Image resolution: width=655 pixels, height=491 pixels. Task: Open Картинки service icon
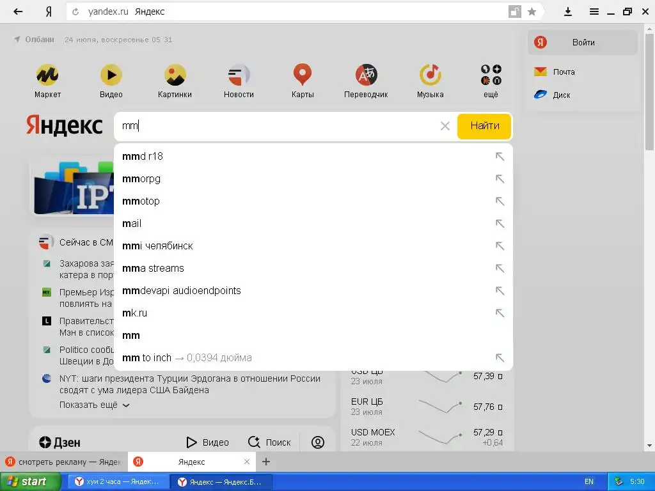click(x=175, y=81)
